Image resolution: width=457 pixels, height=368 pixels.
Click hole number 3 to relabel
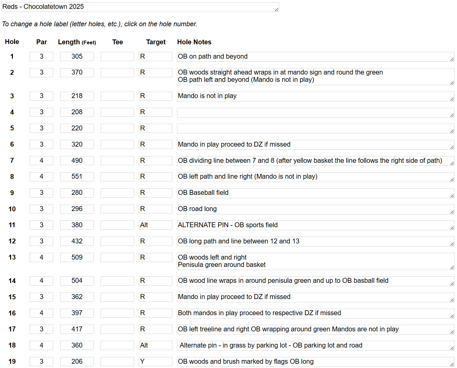pos(12,96)
